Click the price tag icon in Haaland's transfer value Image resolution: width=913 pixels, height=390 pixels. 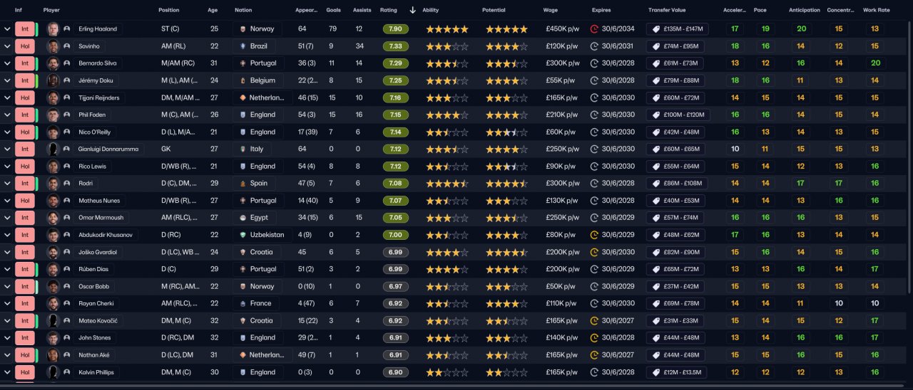click(655, 29)
